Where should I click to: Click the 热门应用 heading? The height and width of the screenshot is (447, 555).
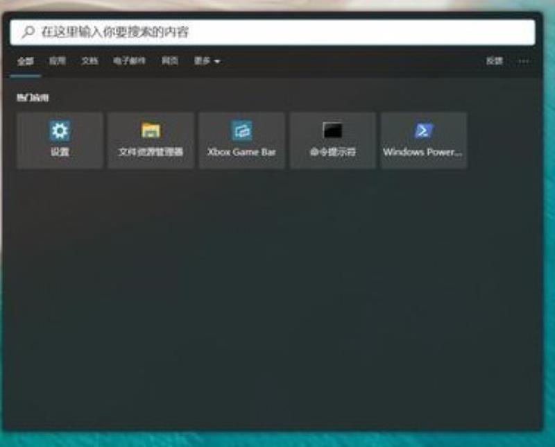coord(33,98)
